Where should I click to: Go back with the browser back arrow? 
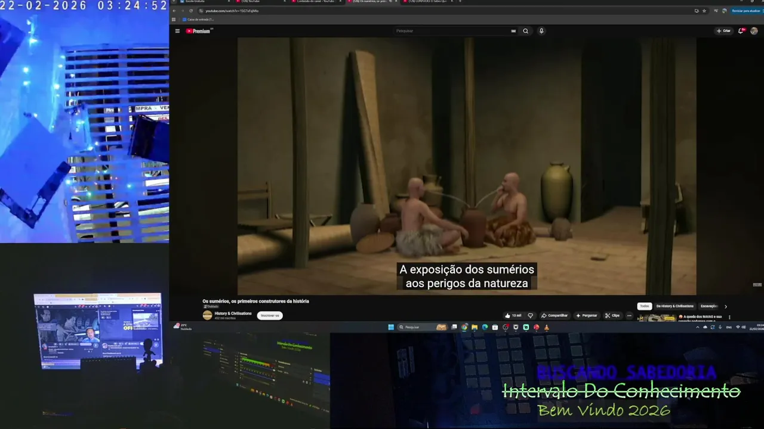174,11
